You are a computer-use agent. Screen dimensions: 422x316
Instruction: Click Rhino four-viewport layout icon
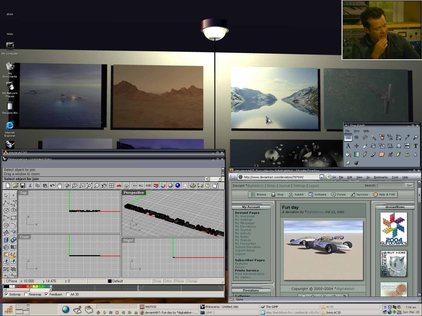coord(111,186)
